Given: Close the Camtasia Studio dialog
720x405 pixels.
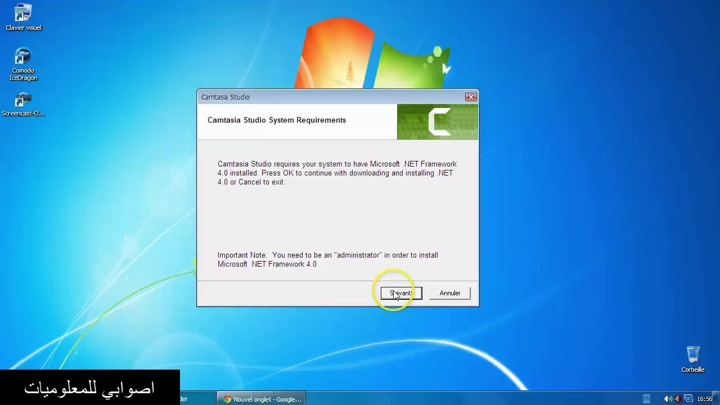Looking at the screenshot, I should [x=471, y=97].
